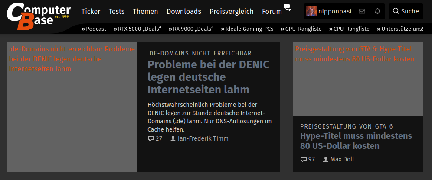Open the private messages envelope icon
The height and width of the screenshot is (180, 432).
(362, 11)
